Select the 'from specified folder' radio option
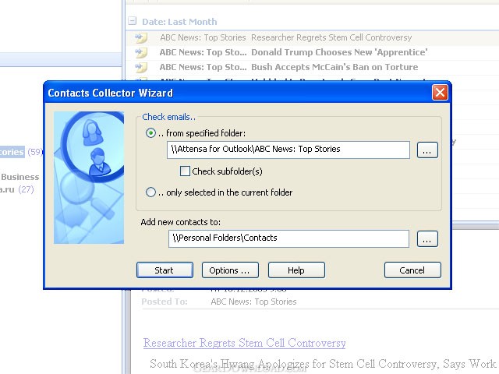Viewport: 499px width, 374px height. pos(150,133)
